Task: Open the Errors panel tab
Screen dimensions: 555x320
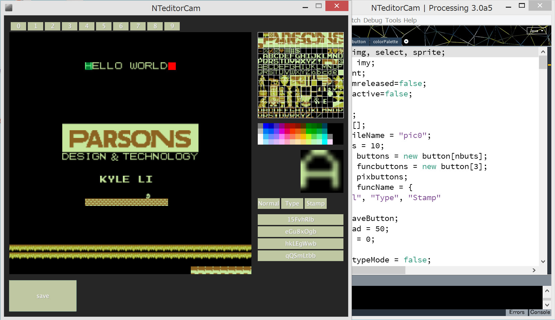Action: [517, 312]
